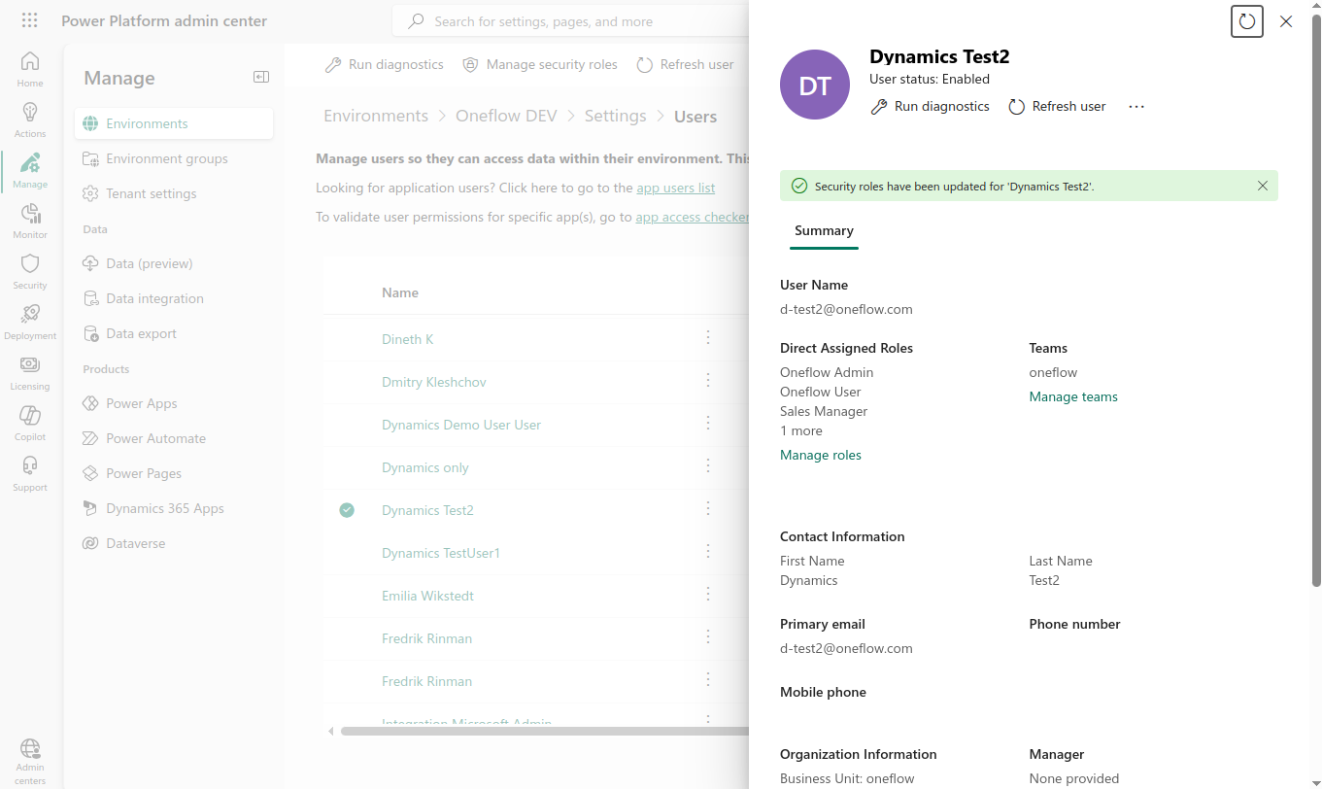Open Support headset in left rail
Screen dimensions: 1322x789
click(x=30, y=472)
